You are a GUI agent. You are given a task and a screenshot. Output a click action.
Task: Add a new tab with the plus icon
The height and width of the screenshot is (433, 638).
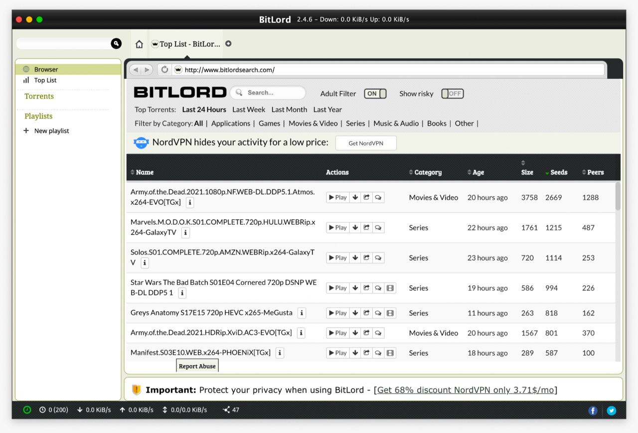click(228, 44)
